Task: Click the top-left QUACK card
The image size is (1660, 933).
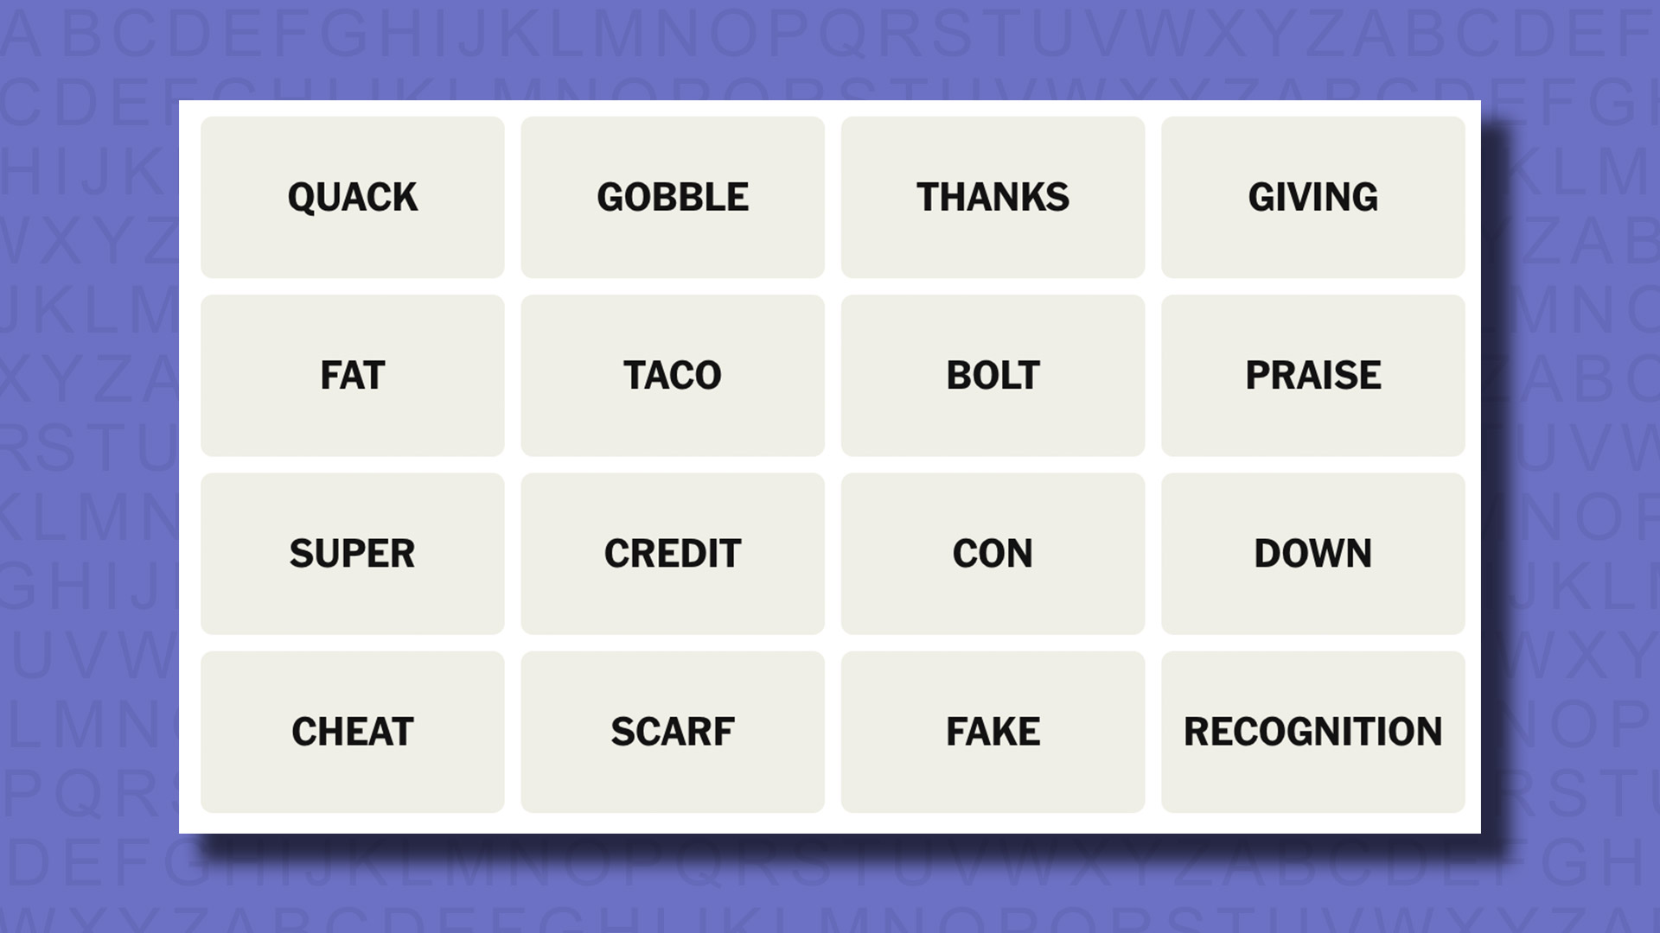Action: click(352, 196)
